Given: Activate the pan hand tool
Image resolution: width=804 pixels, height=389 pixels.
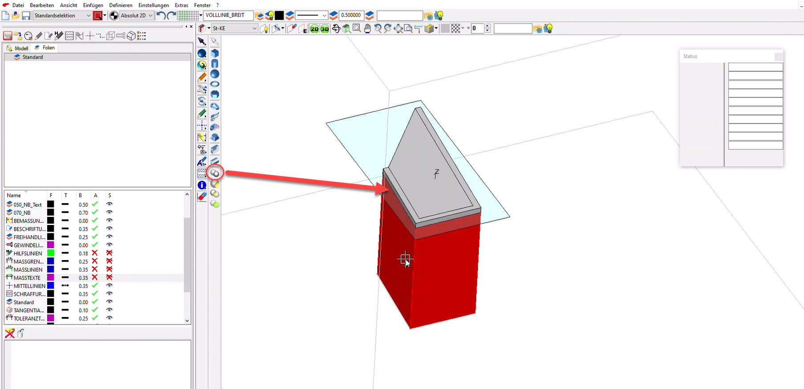Looking at the screenshot, I should [x=367, y=29].
